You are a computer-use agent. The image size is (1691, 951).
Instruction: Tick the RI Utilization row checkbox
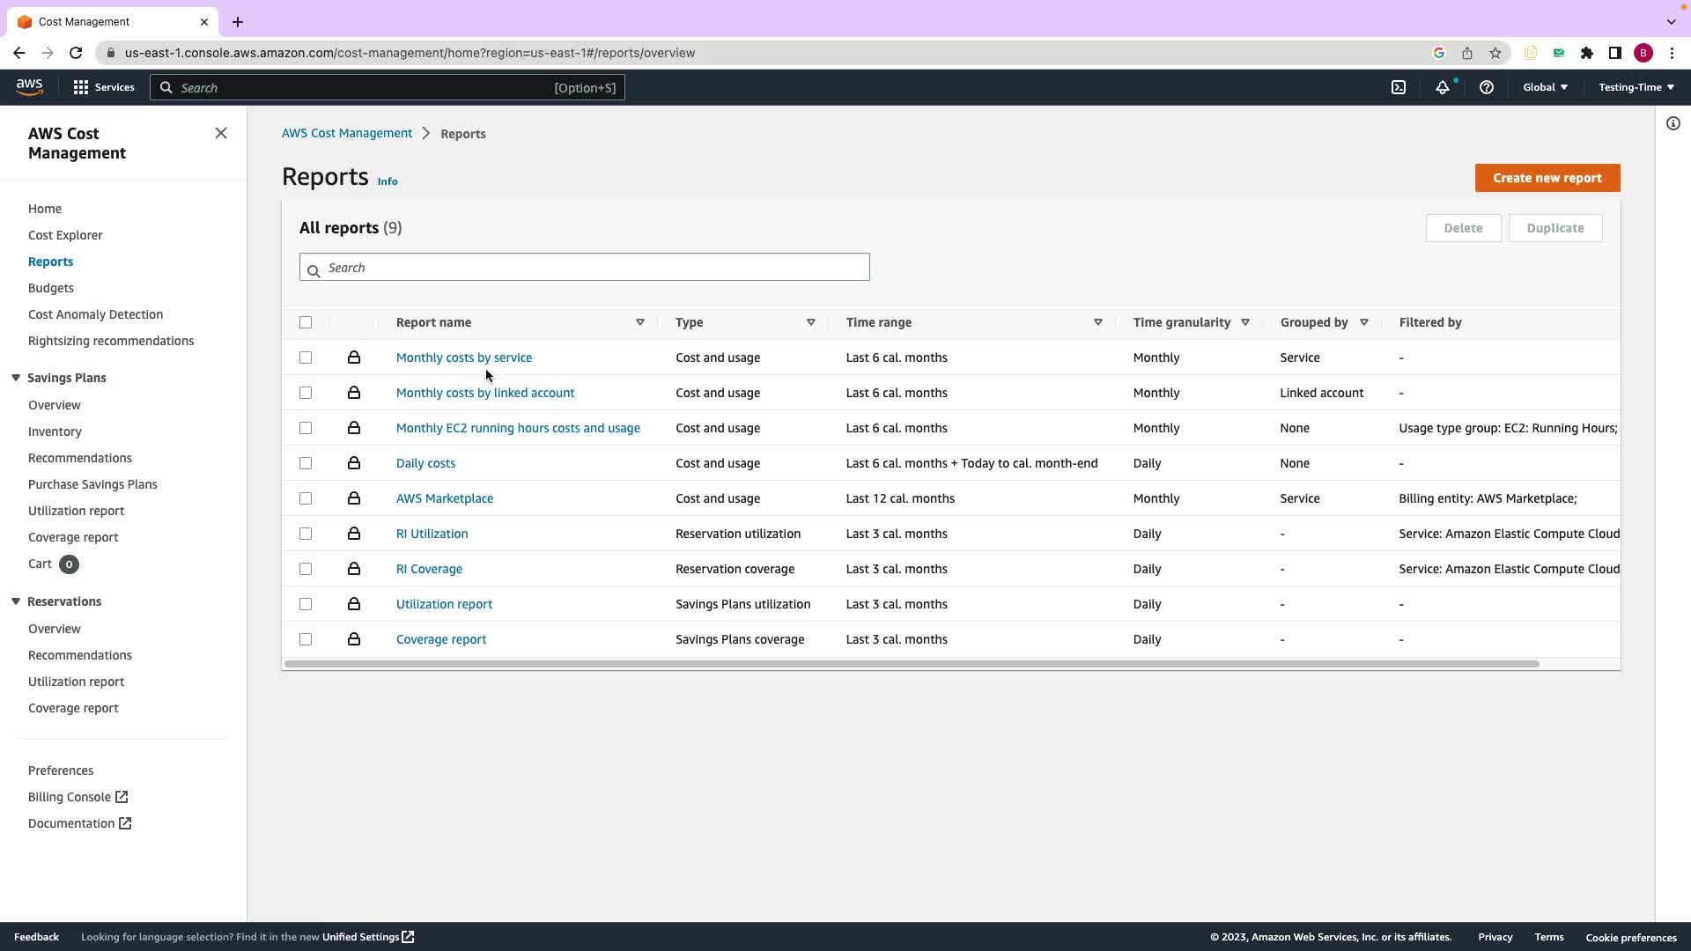[306, 534]
